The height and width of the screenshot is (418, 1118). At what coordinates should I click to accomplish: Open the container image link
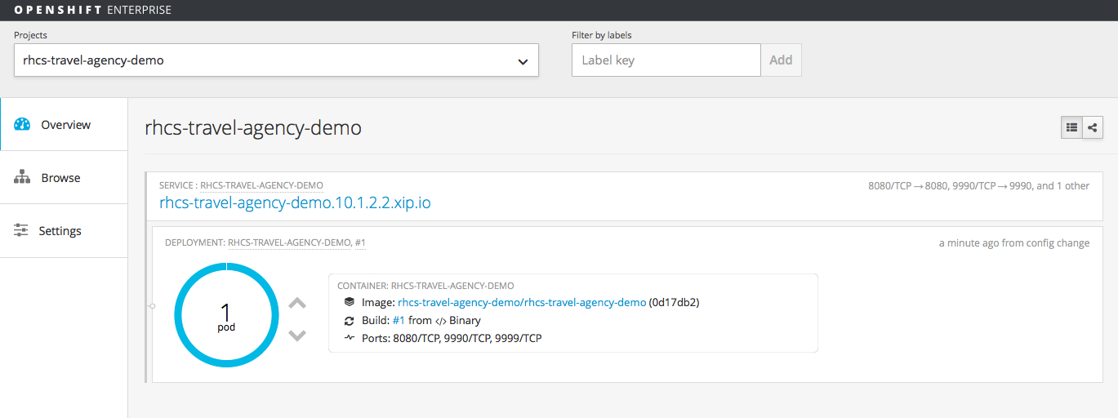click(x=522, y=302)
